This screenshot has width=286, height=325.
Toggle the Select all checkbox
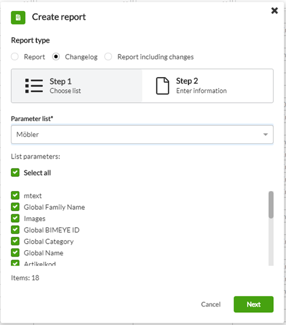point(15,173)
